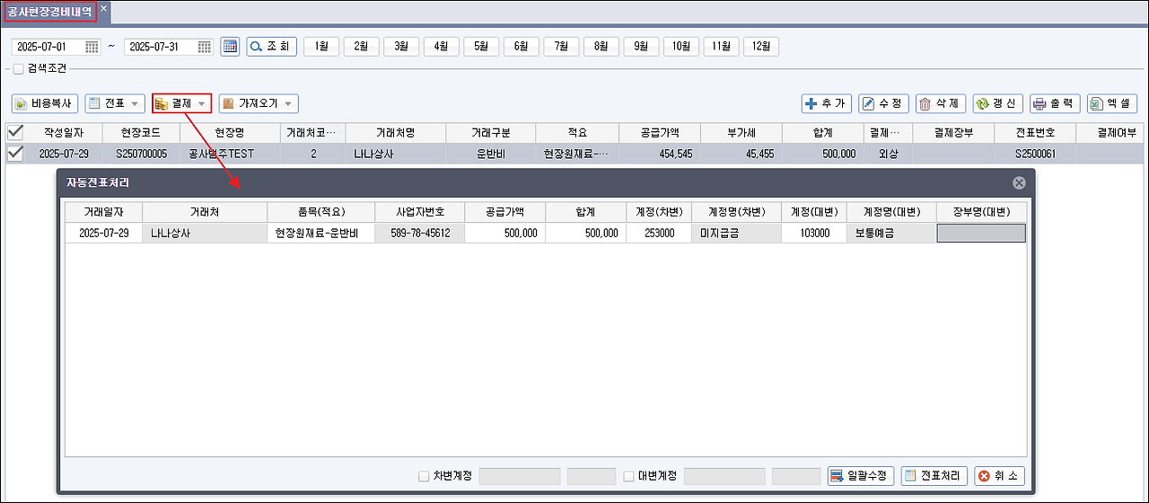Viewport: 1149px width, 503px height.
Task: Select the 5월 month button
Action: tap(481, 47)
